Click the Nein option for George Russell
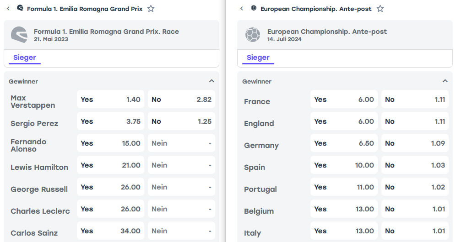The image size is (456, 242). [x=181, y=187]
